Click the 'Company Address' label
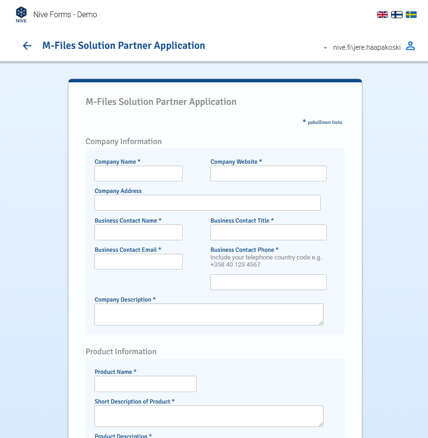This screenshot has width=428, height=438. (x=118, y=191)
